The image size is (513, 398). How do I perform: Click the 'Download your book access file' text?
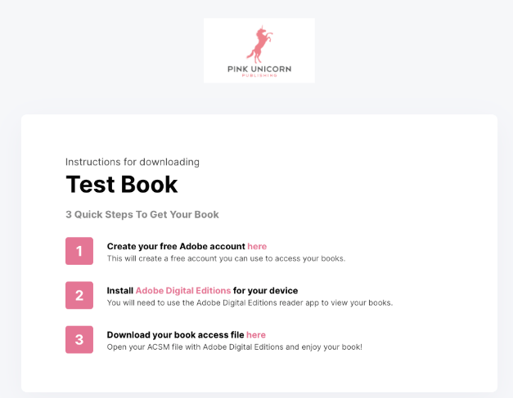pyautogui.click(x=175, y=335)
